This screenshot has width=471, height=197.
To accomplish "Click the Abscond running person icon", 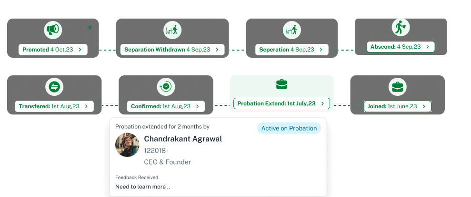I will click(400, 28).
